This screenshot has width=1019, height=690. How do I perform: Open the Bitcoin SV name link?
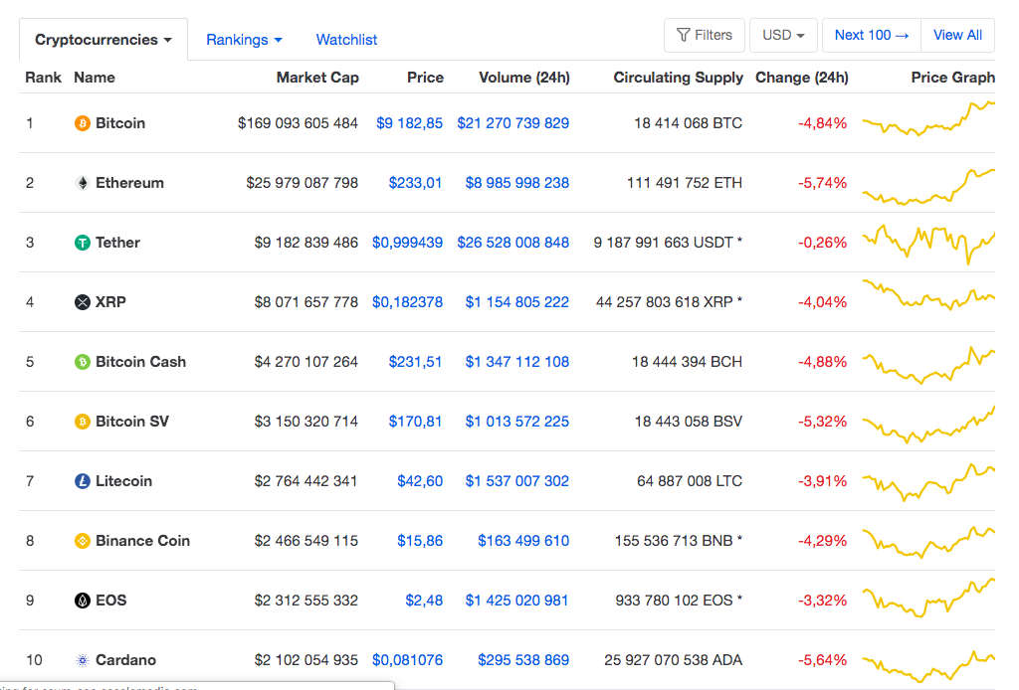132,422
